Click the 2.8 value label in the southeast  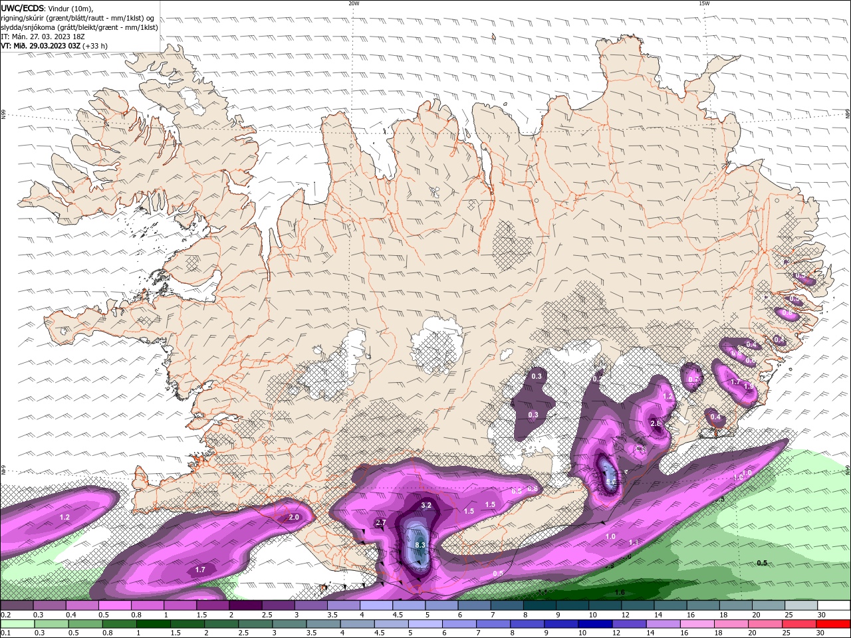(656, 423)
